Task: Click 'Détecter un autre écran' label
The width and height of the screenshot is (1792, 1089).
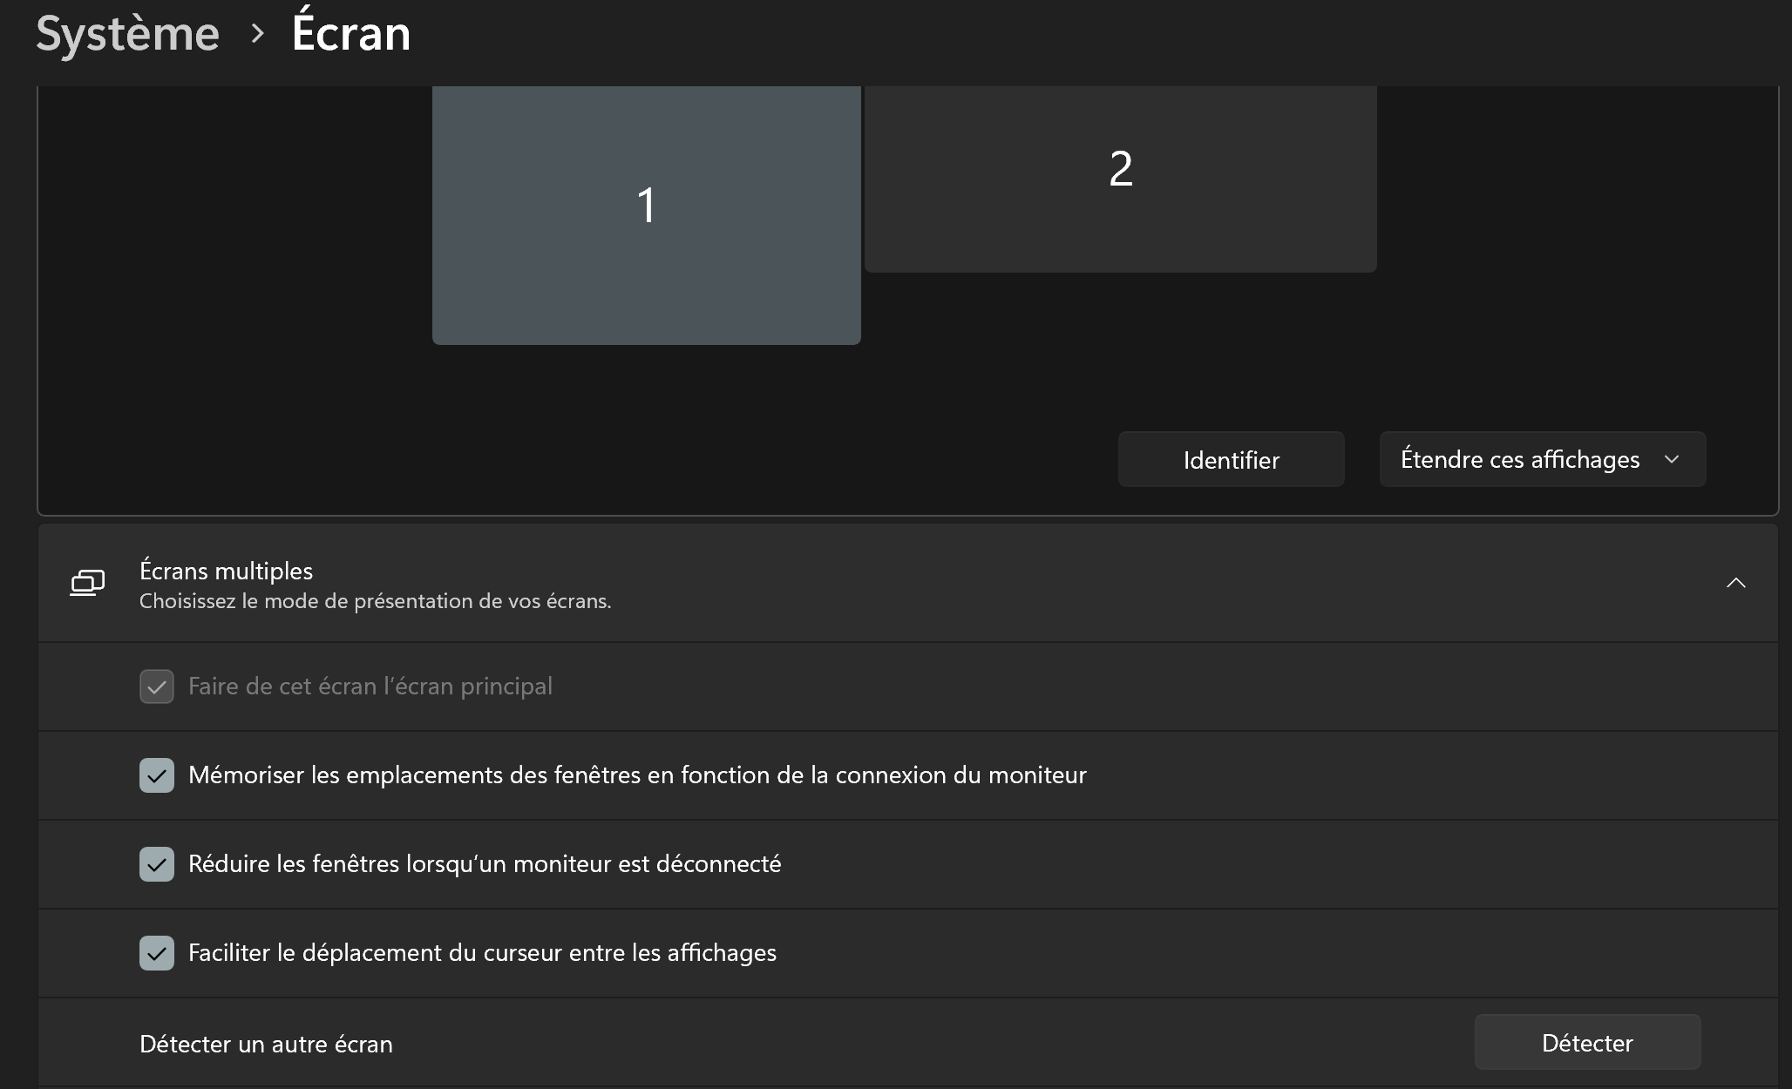Action: [x=266, y=1044]
